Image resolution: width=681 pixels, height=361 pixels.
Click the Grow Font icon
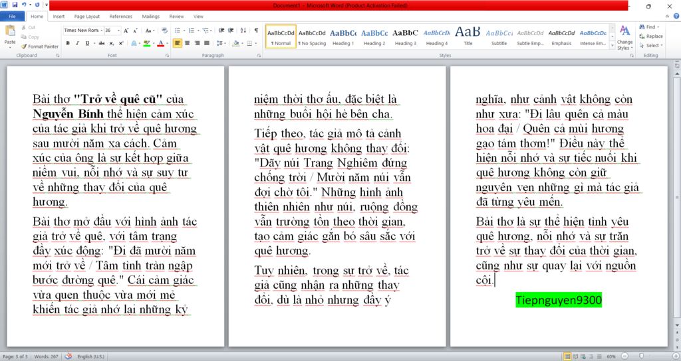pyautogui.click(x=126, y=31)
